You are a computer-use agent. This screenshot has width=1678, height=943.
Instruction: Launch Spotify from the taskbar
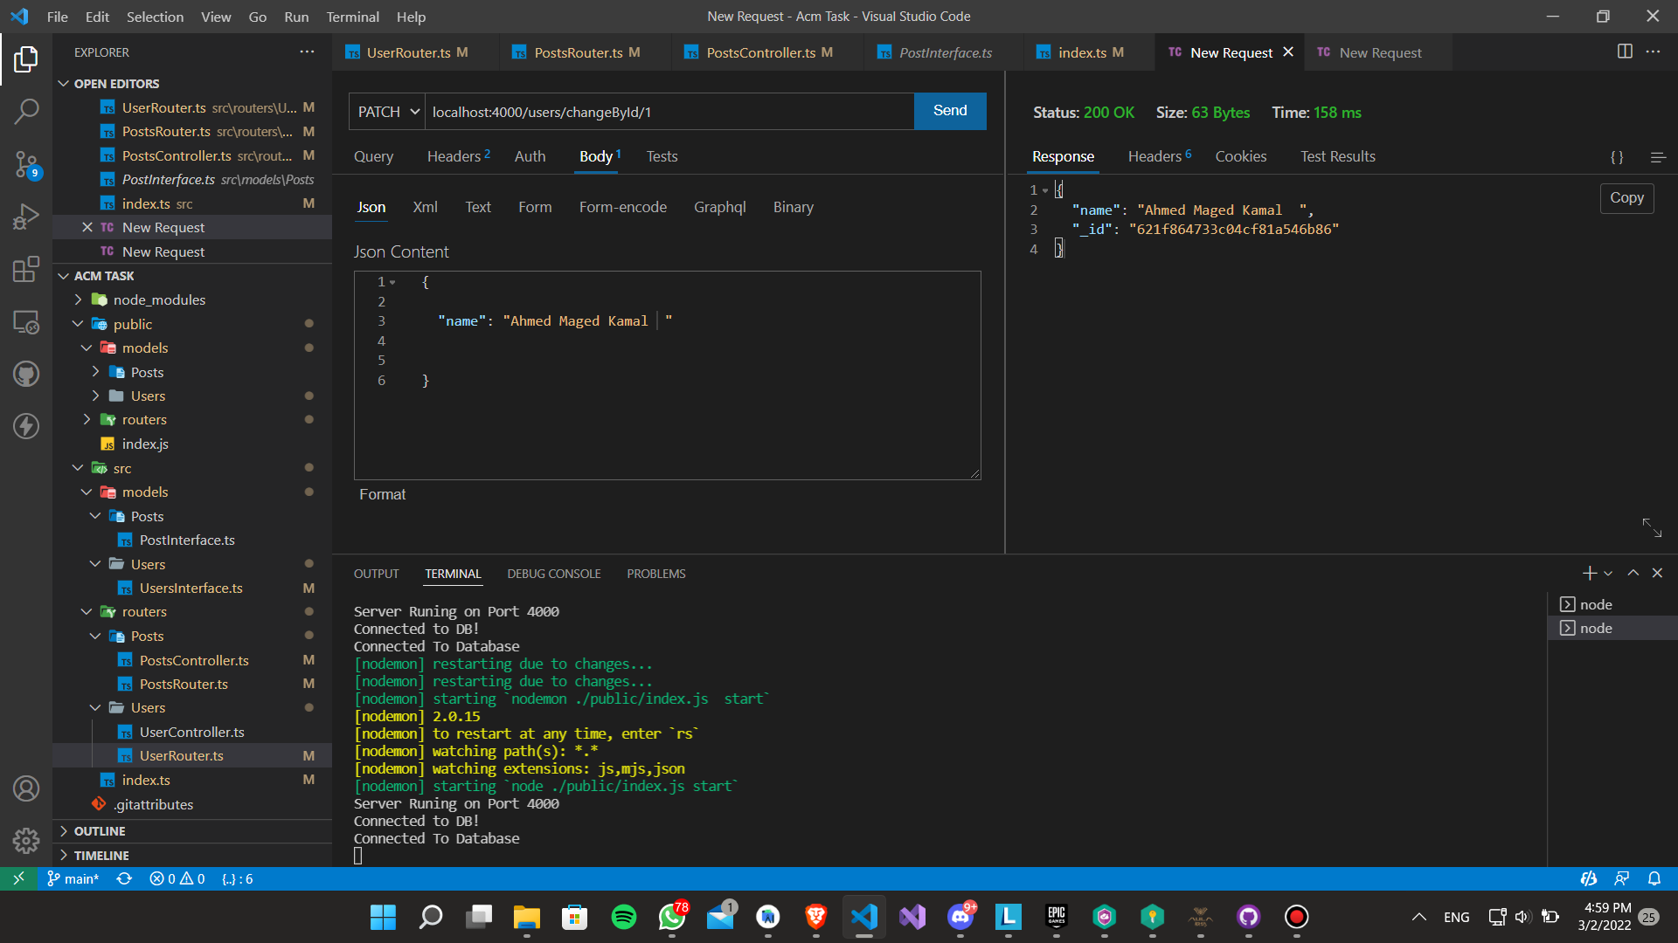623,917
